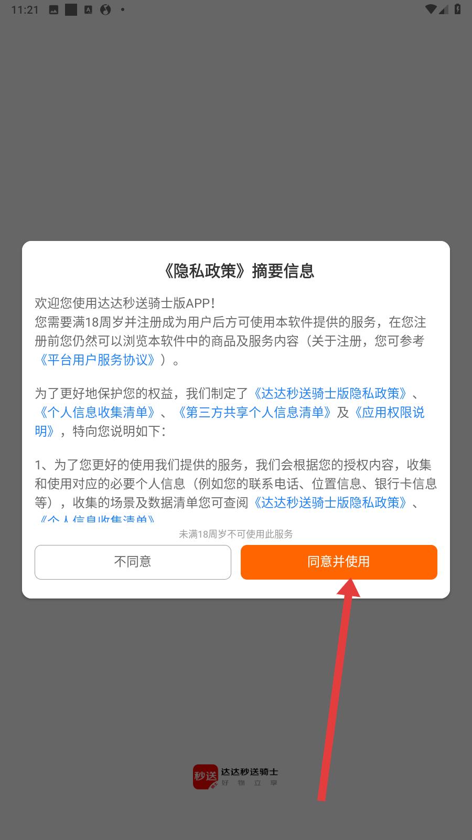Tap the cellular signal strength icon
Screen dimensions: 472x840
[443, 9]
